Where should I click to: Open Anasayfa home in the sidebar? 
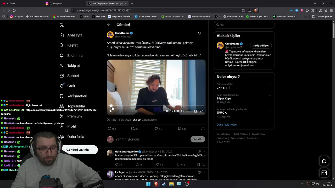click(x=71, y=35)
